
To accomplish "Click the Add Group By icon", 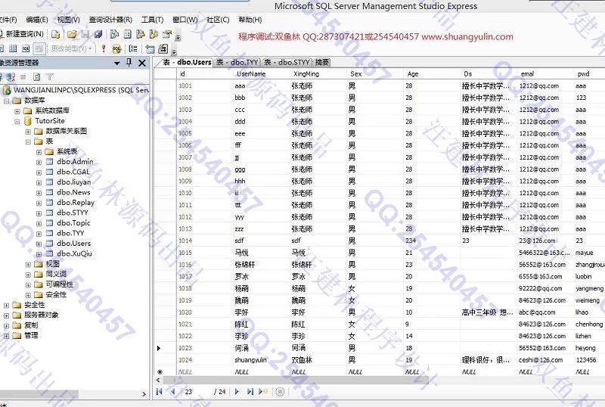I will coord(133,48).
